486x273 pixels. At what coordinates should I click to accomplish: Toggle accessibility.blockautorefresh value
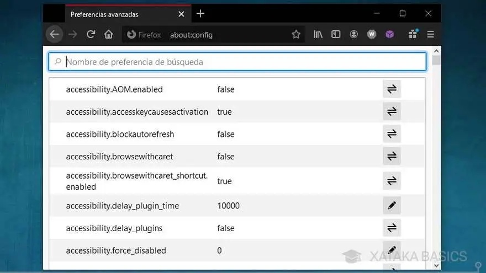pos(392,133)
